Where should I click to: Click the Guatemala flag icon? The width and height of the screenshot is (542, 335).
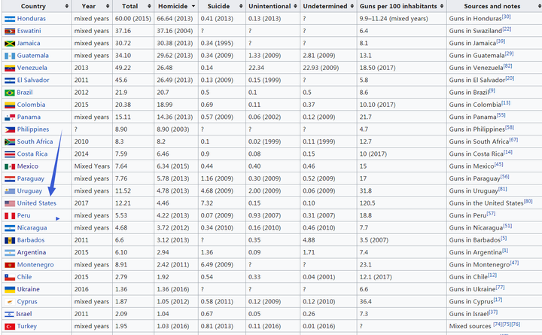[x=10, y=56]
